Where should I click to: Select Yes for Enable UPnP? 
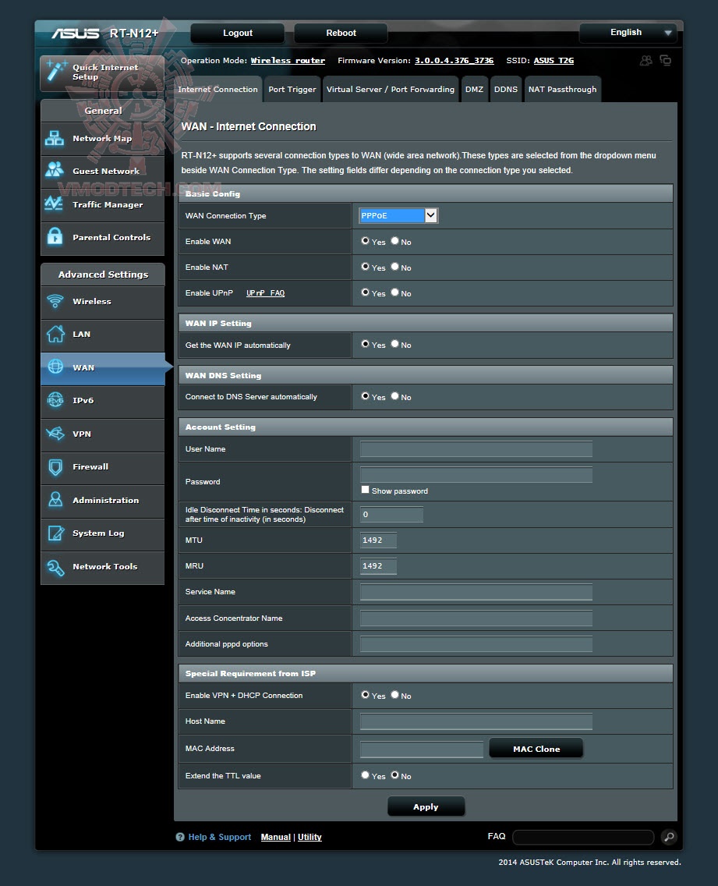click(365, 292)
